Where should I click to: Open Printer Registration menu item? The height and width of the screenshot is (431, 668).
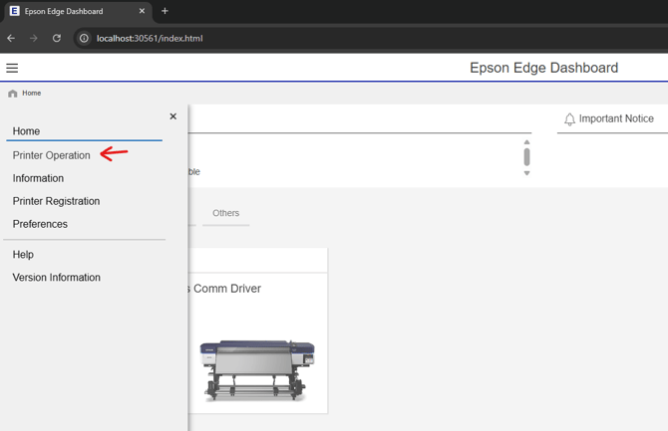click(x=56, y=201)
